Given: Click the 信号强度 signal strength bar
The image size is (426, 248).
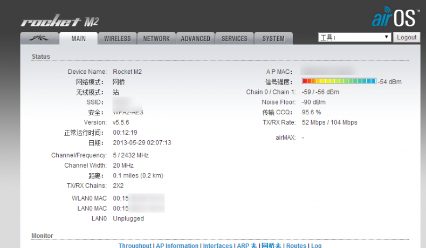Looking at the screenshot, I should pyautogui.click(x=339, y=81).
